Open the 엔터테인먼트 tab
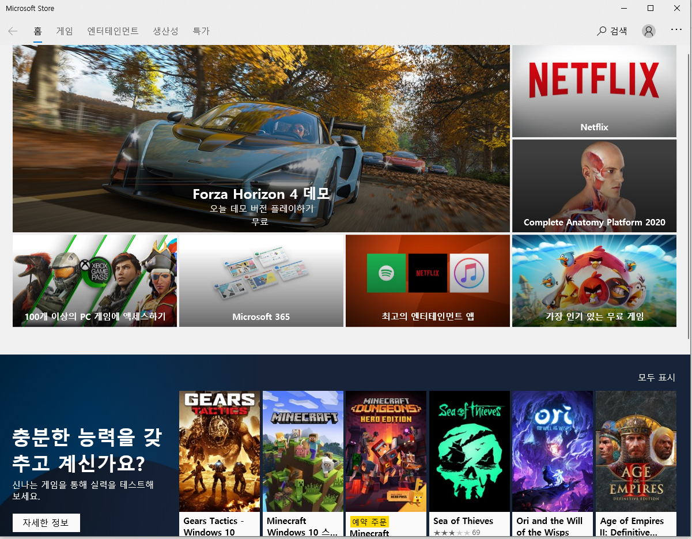The width and height of the screenshot is (692, 539). pyautogui.click(x=113, y=31)
